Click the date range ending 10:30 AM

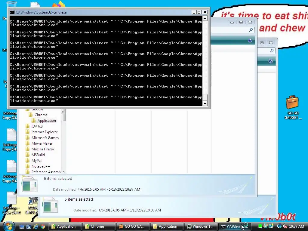tap(130, 210)
